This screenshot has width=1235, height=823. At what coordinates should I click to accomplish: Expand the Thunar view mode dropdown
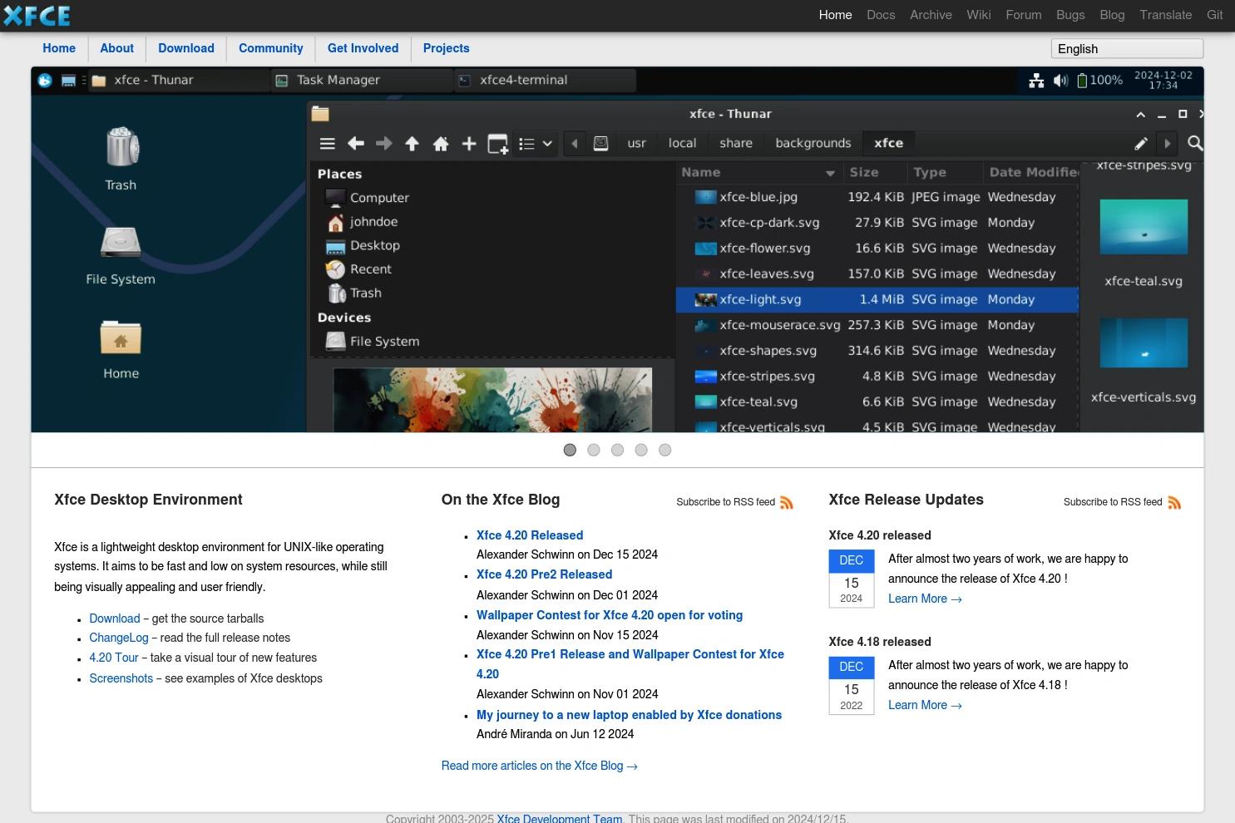click(x=547, y=144)
